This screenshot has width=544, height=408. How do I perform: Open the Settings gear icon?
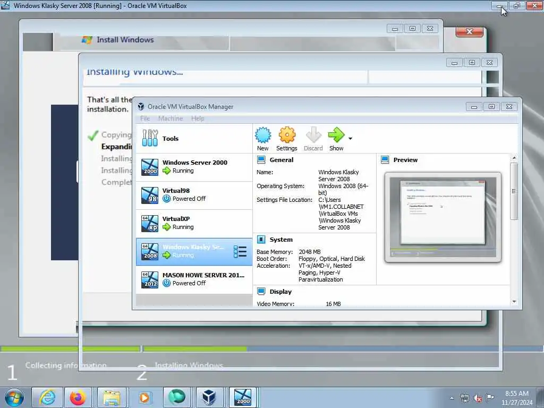(x=287, y=135)
